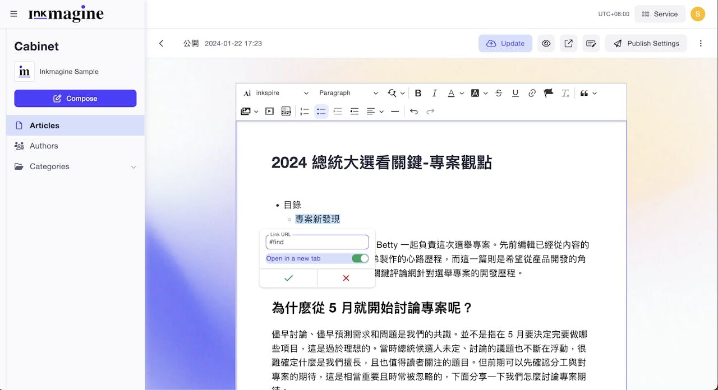The height and width of the screenshot is (390, 718).
Task: Remove formatting from selection
Action: coord(565,93)
